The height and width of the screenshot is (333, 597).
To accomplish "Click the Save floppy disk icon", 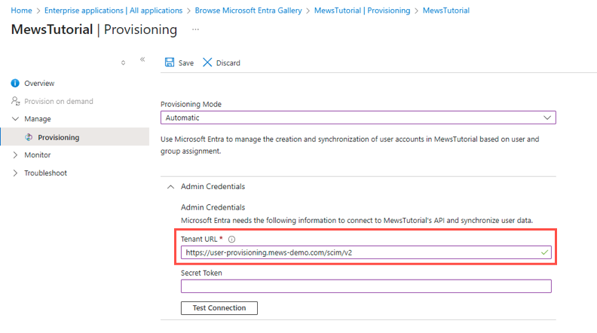I will pos(170,63).
